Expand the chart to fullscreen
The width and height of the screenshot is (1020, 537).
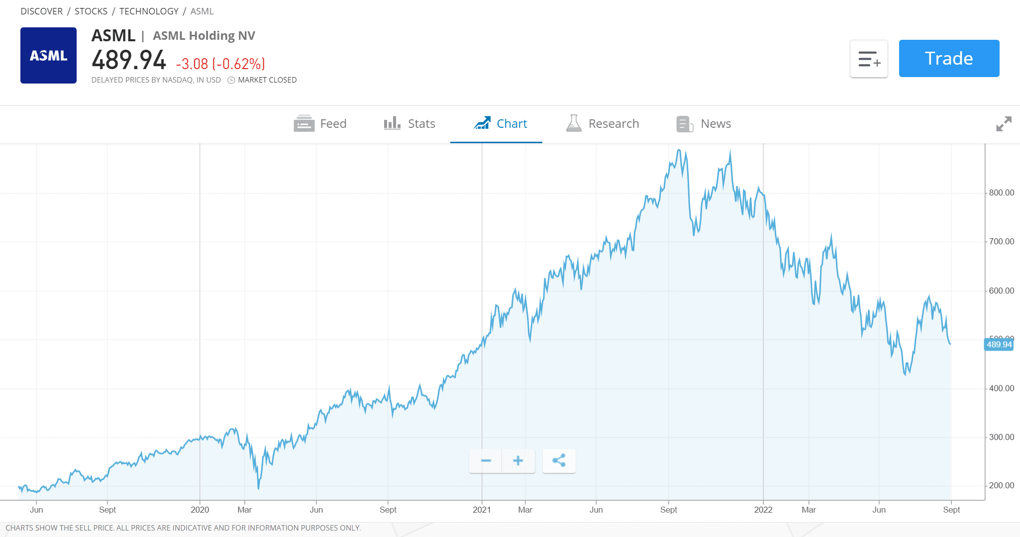(x=1004, y=124)
